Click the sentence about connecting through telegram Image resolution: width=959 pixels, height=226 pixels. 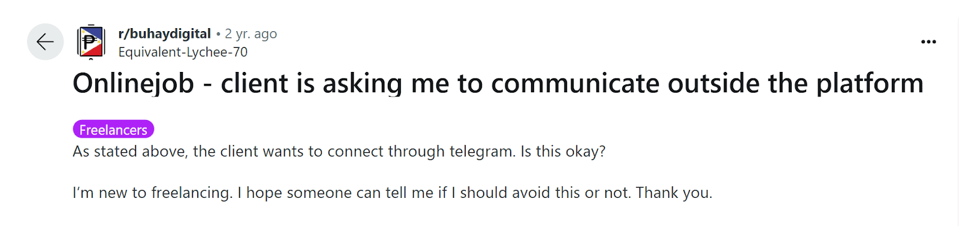click(339, 151)
